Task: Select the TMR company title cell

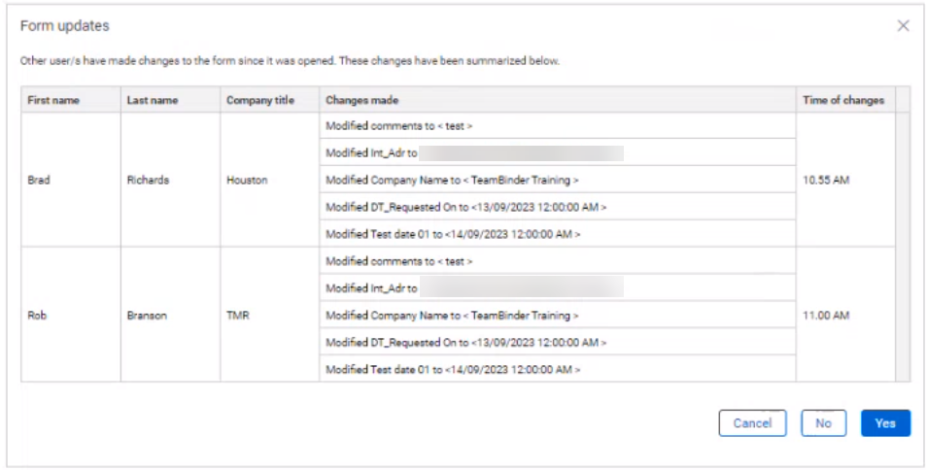Action: [270, 315]
